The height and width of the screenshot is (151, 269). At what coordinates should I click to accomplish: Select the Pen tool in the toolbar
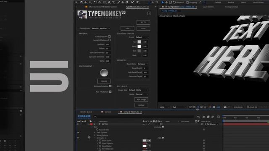[109, 2]
